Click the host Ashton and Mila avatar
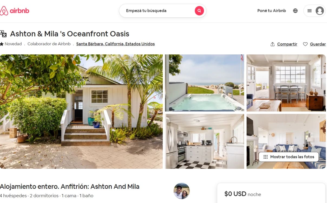 tap(182, 191)
